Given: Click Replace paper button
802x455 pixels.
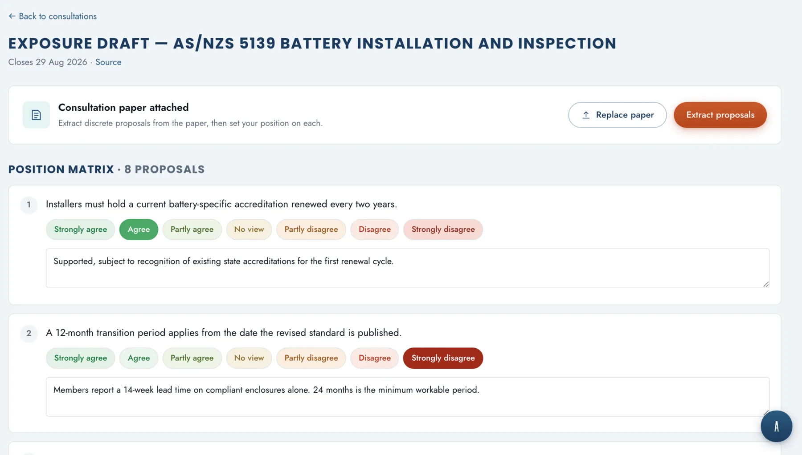Looking at the screenshot, I should click(x=618, y=115).
